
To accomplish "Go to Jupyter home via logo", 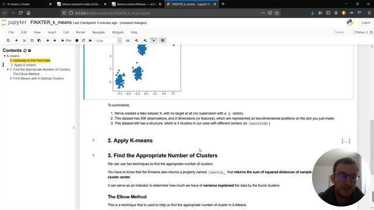I will click(x=13, y=22).
